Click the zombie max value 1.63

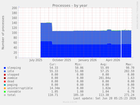(131, 78)
